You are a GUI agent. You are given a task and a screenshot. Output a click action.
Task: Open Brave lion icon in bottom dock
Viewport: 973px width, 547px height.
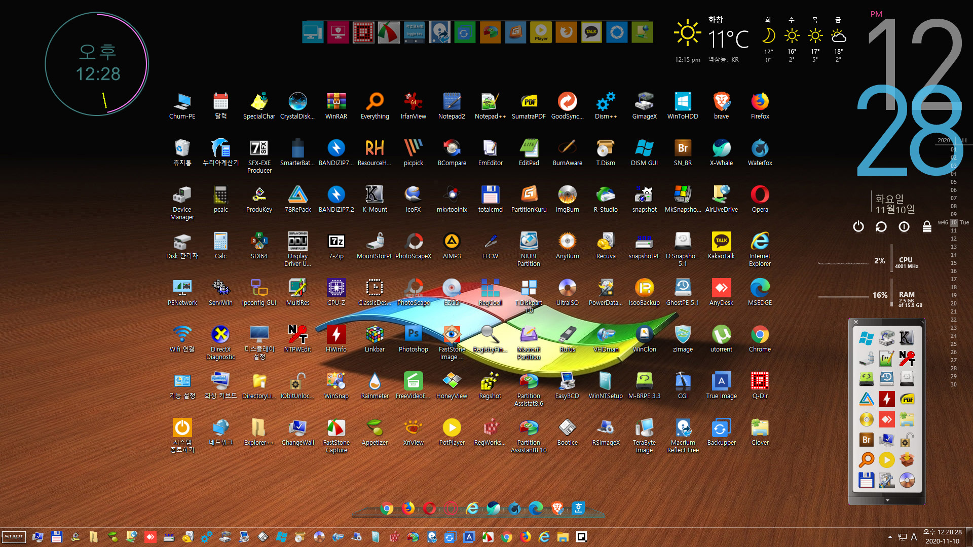point(557,508)
